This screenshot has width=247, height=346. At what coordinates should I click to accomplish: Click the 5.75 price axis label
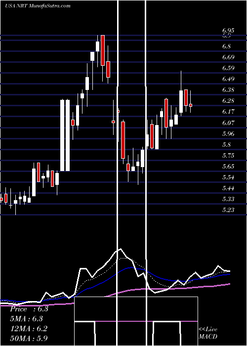(x=228, y=156)
